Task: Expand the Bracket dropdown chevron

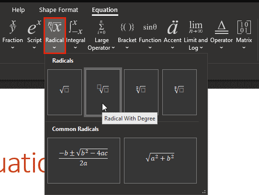Action: (127, 48)
